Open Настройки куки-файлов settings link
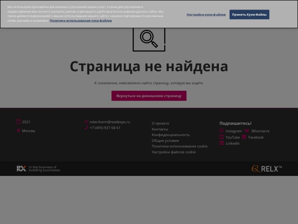This screenshot has width=298, height=224. 206,15
